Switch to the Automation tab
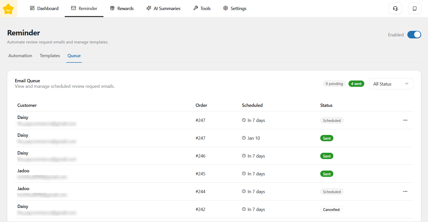Screen dimensions: 428x222 pyautogui.click(x=20, y=56)
